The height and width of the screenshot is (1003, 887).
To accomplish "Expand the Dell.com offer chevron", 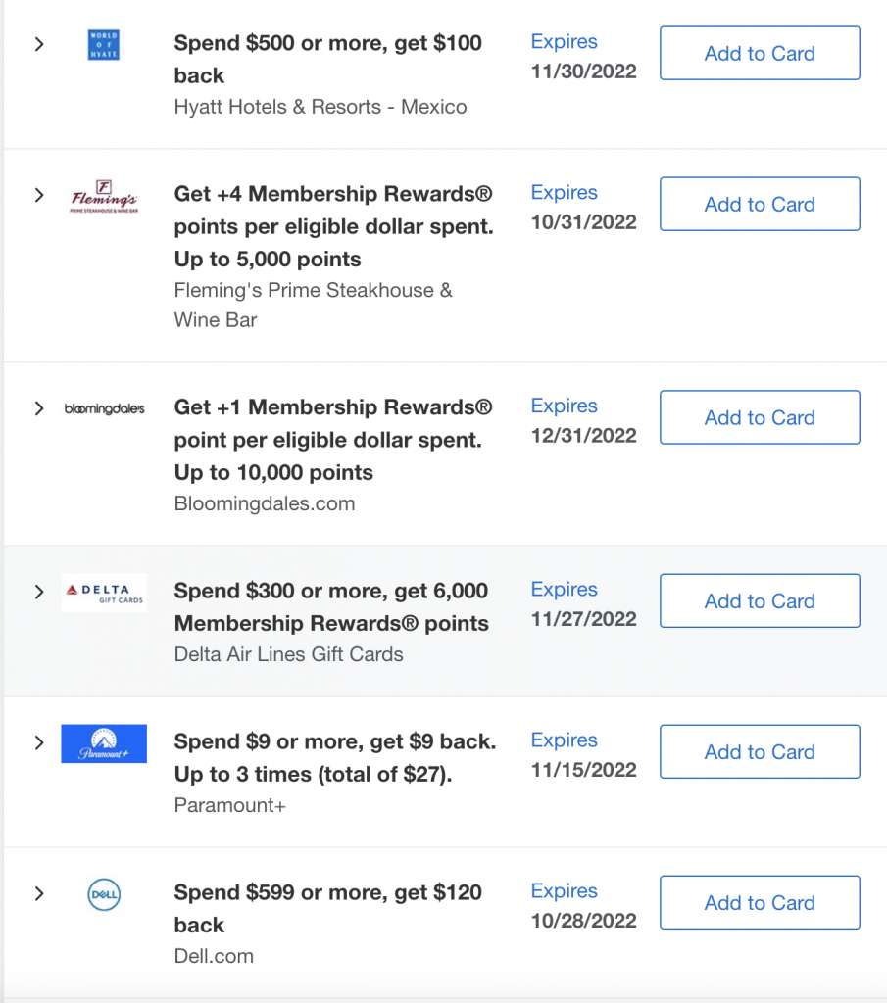I will pyautogui.click(x=39, y=893).
